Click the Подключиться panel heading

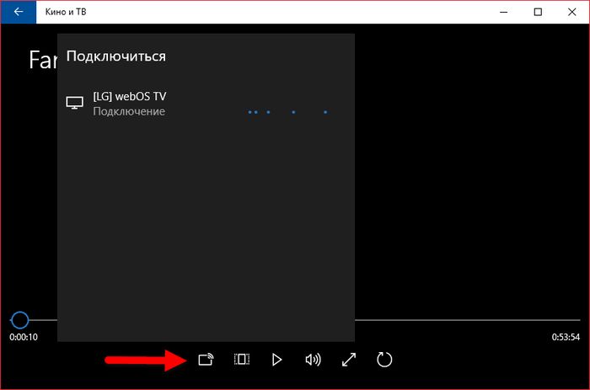pyautogui.click(x=115, y=56)
